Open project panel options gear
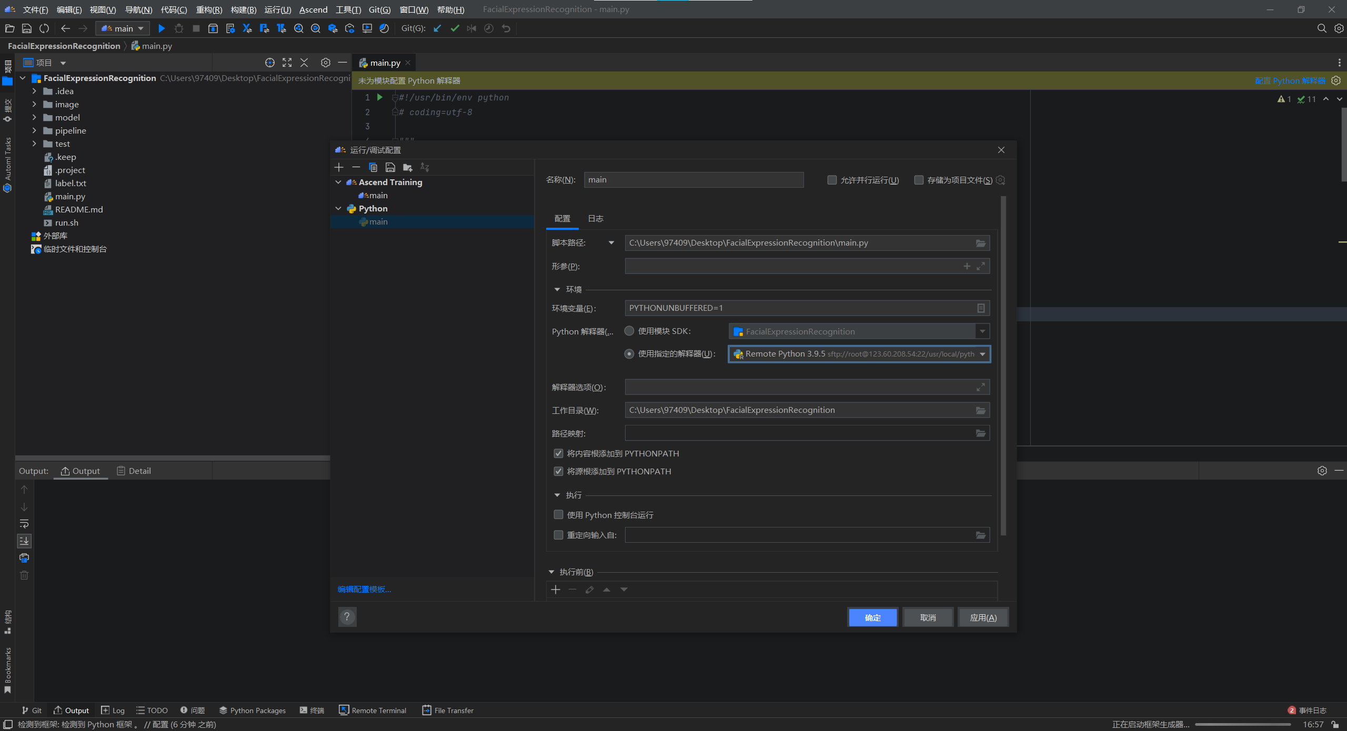The width and height of the screenshot is (1347, 731). [326, 63]
